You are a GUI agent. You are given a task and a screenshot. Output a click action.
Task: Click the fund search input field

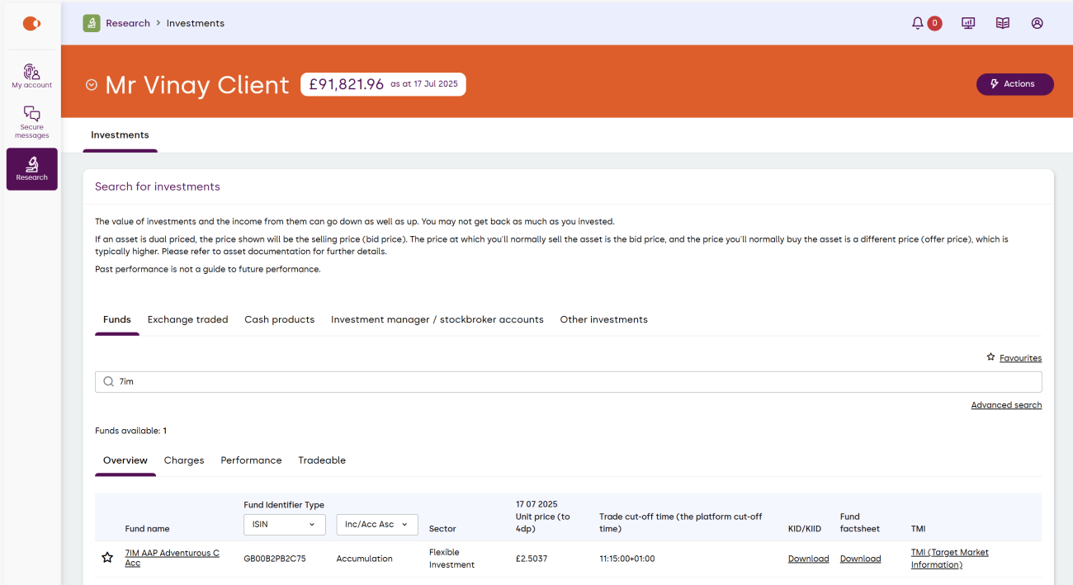[x=568, y=382]
